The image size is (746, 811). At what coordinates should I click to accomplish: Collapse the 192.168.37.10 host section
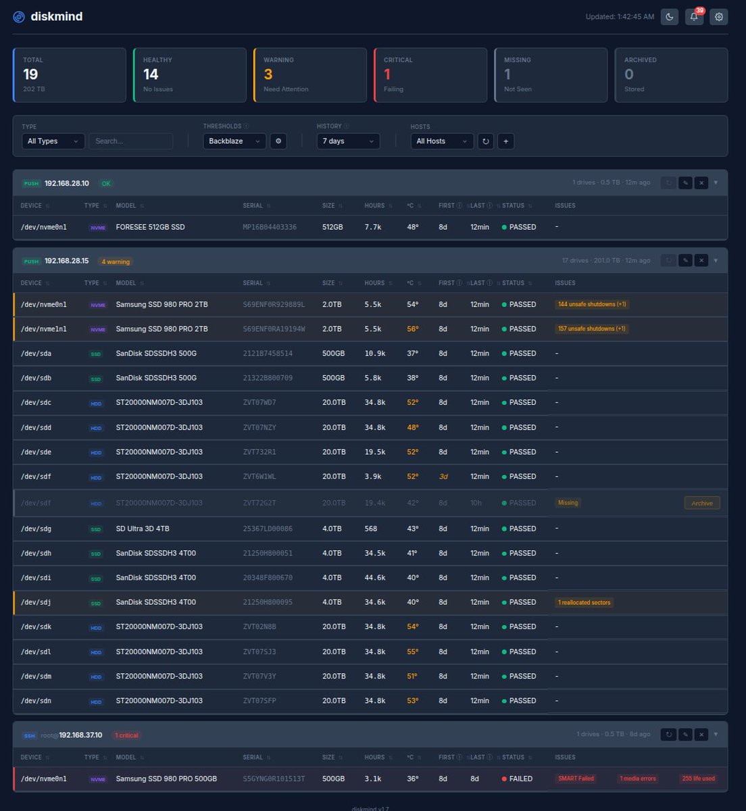(x=716, y=734)
